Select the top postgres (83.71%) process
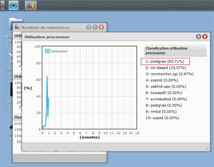 tap(165, 62)
